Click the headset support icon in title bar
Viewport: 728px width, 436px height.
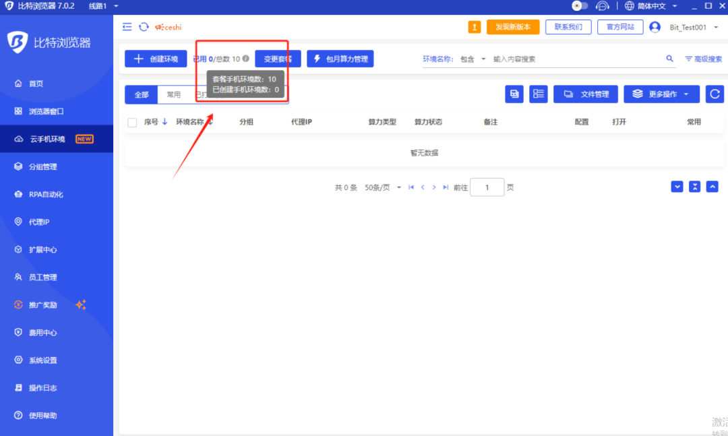point(603,5)
